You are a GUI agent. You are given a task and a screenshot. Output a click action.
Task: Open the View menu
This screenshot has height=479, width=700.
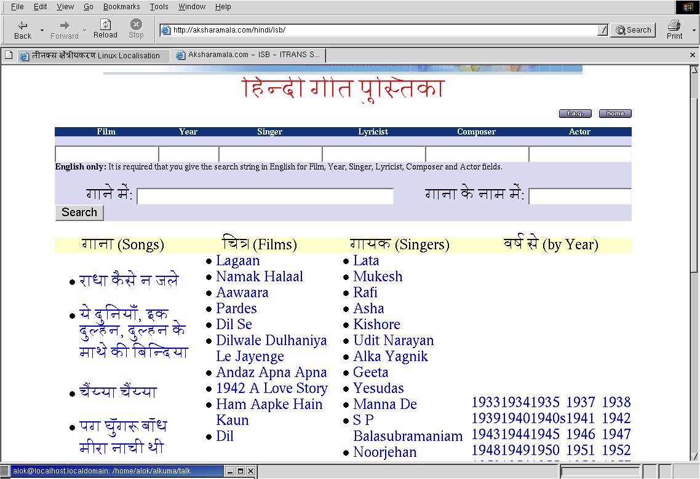click(65, 7)
